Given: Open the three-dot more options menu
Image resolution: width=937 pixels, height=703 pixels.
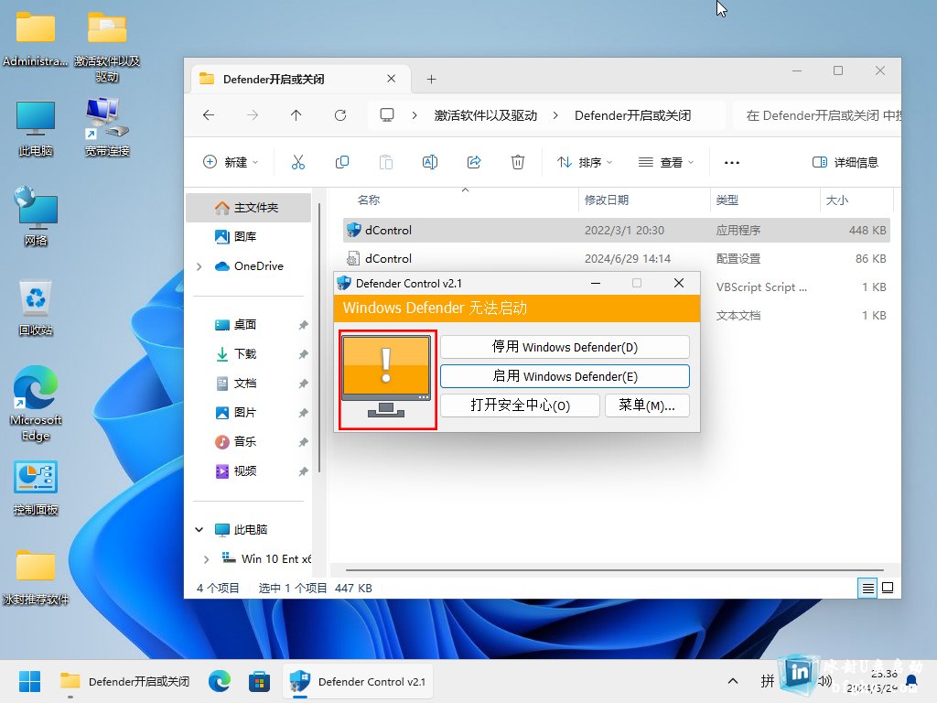Looking at the screenshot, I should [732, 162].
